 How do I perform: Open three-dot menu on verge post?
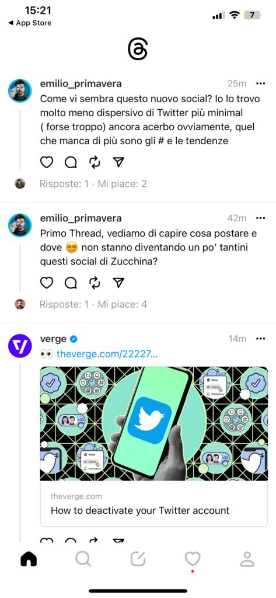click(x=260, y=339)
